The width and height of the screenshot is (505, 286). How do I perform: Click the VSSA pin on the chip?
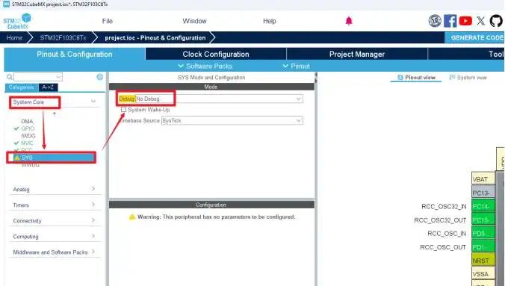click(x=483, y=274)
